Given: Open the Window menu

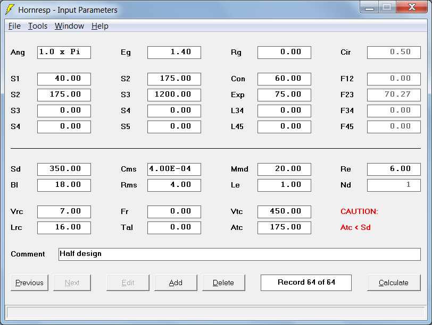Looking at the screenshot, I should pyautogui.click(x=69, y=26).
